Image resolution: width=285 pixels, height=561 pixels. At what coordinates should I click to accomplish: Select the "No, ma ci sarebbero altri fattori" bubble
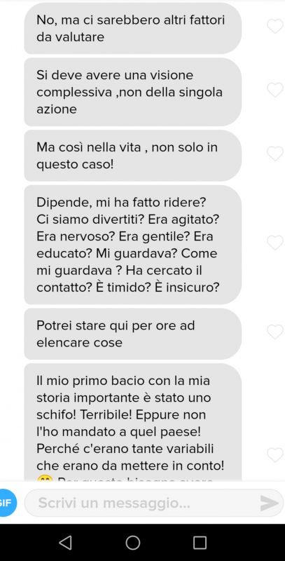pyautogui.click(x=133, y=28)
